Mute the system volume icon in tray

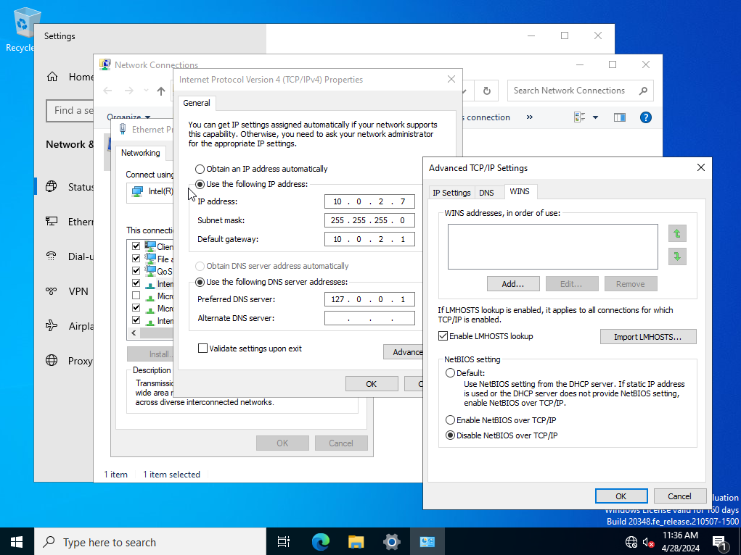648,541
